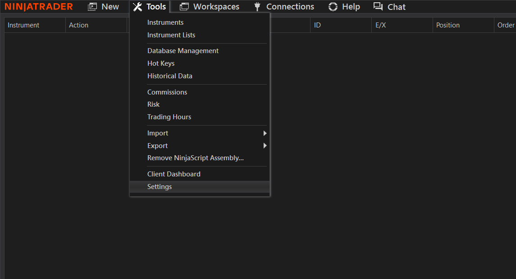Click the Chat bubbles icon
The height and width of the screenshot is (279, 516).
(x=378, y=7)
